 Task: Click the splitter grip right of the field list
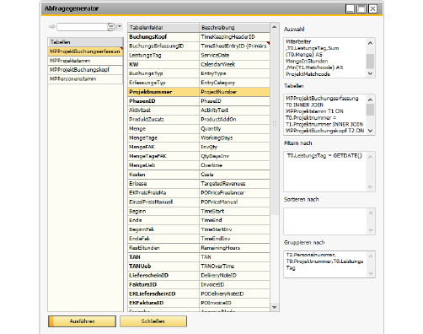pos(275,124)
